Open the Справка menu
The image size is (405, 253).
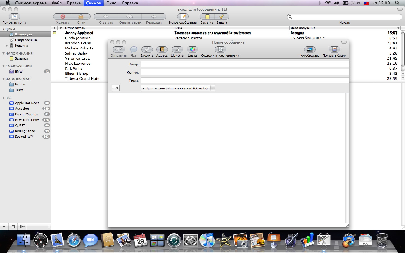point(130,3)
